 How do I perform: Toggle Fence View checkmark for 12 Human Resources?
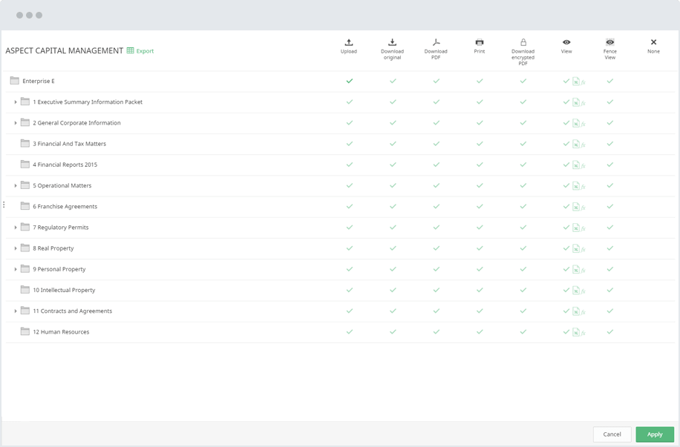point(609,332)
